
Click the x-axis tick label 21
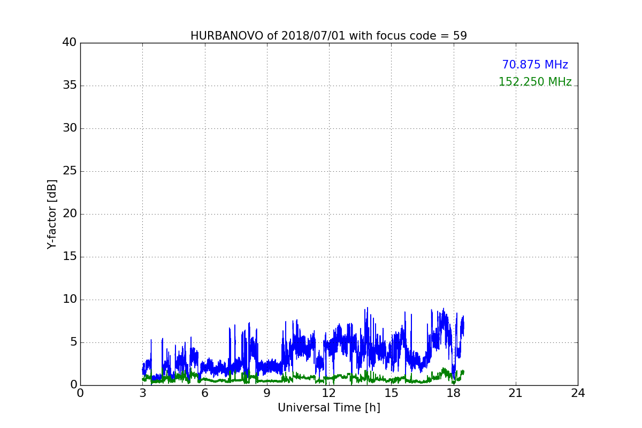pos(516,393)
